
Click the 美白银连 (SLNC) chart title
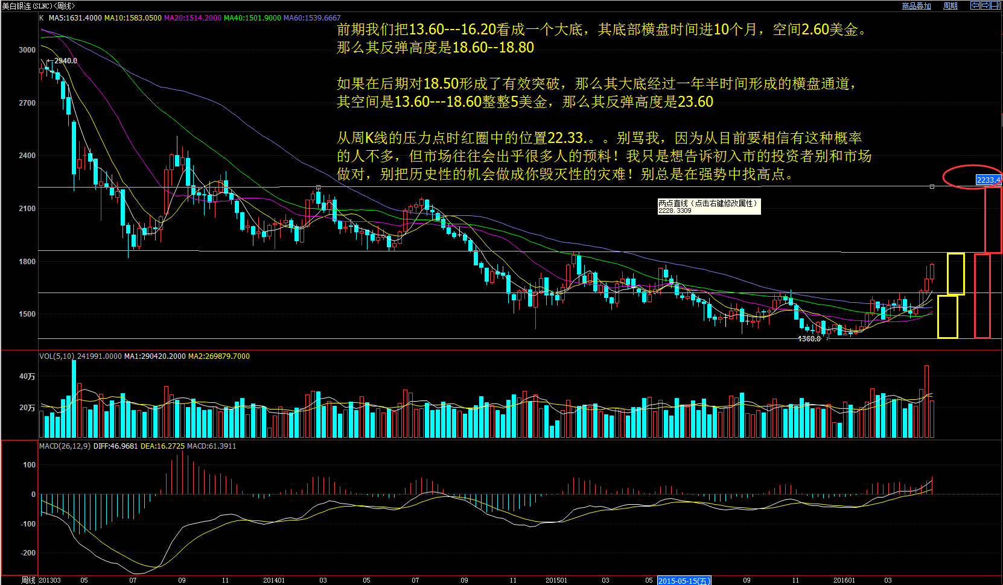coord(37,6)
